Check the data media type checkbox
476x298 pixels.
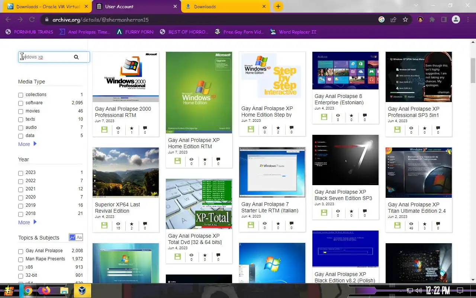(x=21, y=136)
